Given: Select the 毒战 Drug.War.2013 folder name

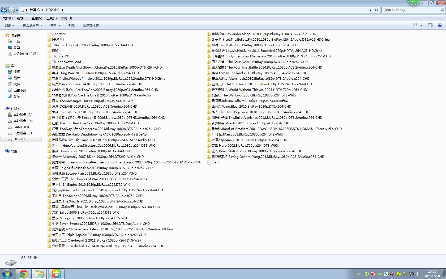Looking at the screenshot, I should 95,73.
